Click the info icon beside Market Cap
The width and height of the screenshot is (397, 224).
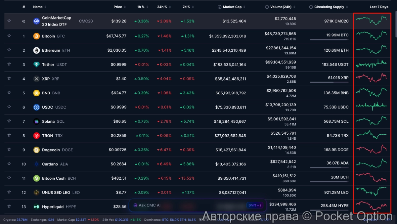pyautogui.click(x=220, y=7)
